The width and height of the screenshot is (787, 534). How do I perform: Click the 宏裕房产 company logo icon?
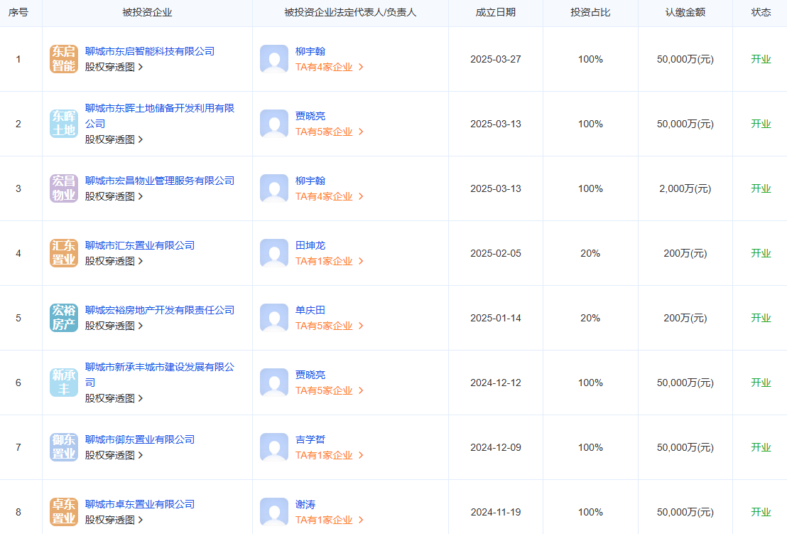[64, 318]
